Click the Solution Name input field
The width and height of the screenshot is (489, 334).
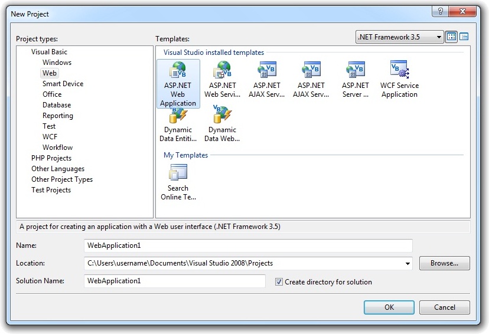click(175, 281)
